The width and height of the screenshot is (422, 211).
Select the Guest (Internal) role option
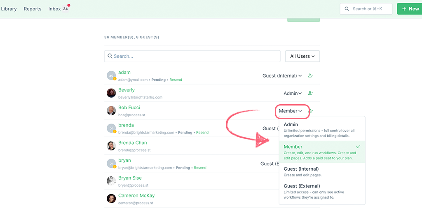pyautogui.click(x=322, y=171)
